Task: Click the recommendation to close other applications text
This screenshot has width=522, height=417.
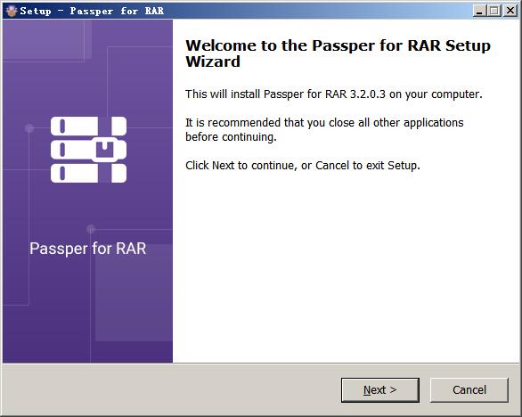Action: click(x=324, y=129)
